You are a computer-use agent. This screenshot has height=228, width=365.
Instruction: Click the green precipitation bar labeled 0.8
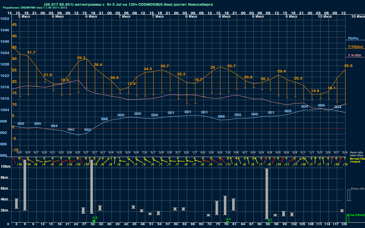click(94, 221)
